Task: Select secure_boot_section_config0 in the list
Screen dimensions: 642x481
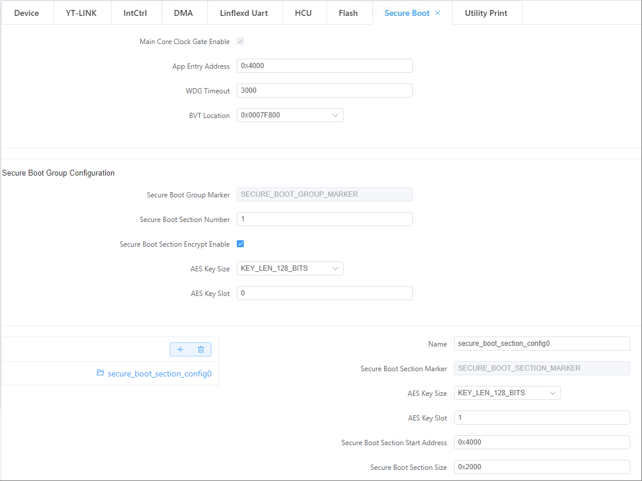Action: pyautogui.click(x=159, y=374)
